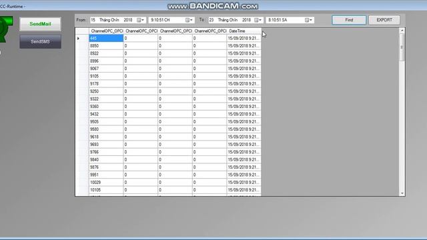Click Tháng Chín month in From date field

point(109,20)
